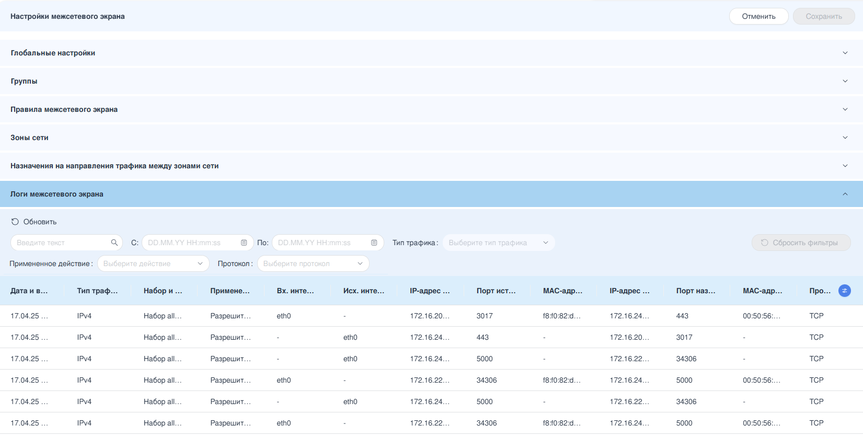Expand the Группы section
Viewport: 863px width, 437px height.
(x=845, y=81)
